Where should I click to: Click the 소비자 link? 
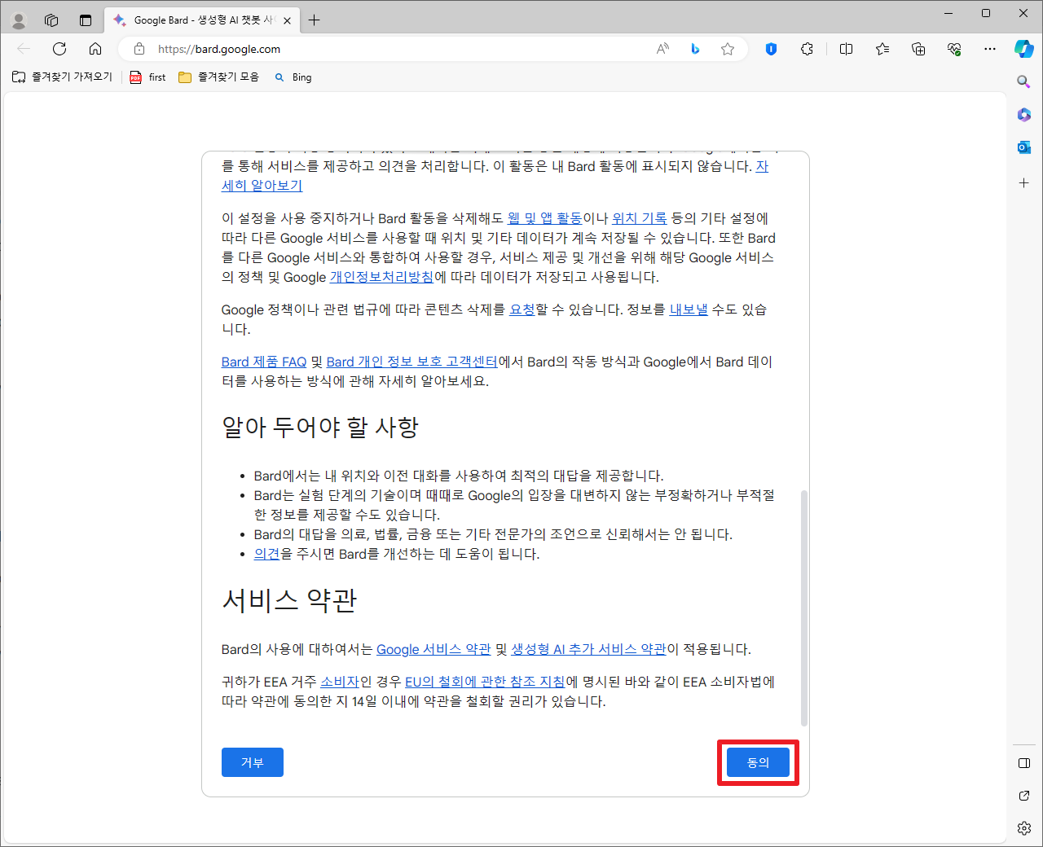340,682
